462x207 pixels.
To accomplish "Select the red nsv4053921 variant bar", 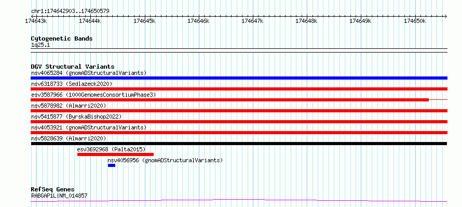I will (x=239, y=133).
